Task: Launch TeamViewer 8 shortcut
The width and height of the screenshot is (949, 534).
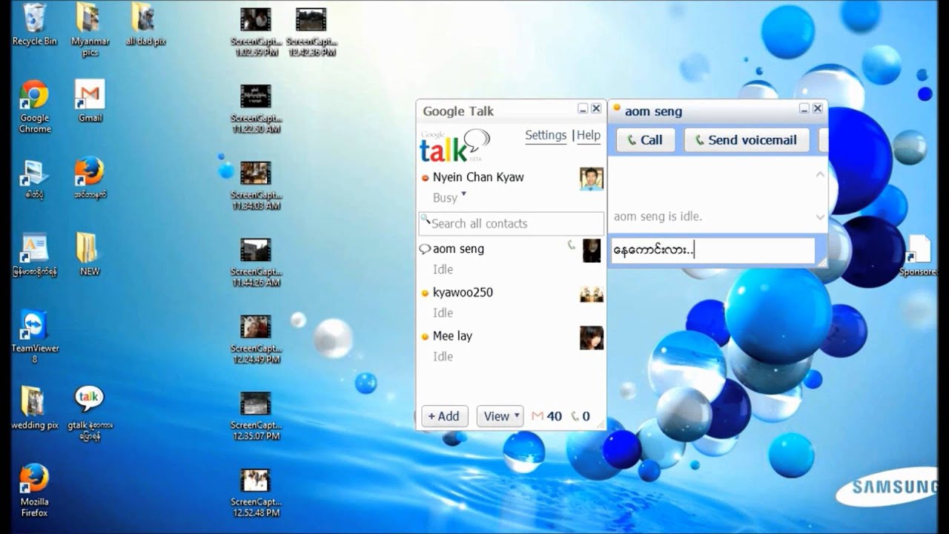Action: (x=34, y=337)
